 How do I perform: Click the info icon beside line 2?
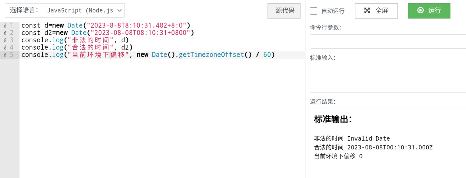coord(5,33)
